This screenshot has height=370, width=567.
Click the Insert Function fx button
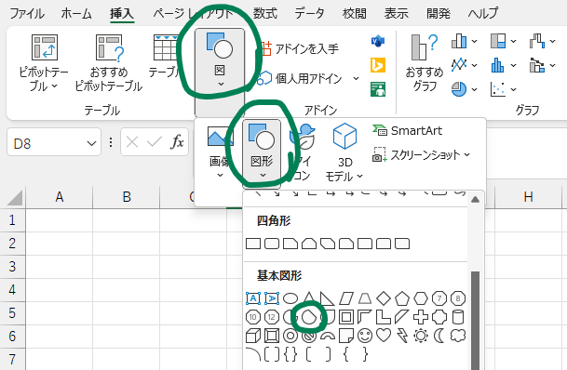177,142
